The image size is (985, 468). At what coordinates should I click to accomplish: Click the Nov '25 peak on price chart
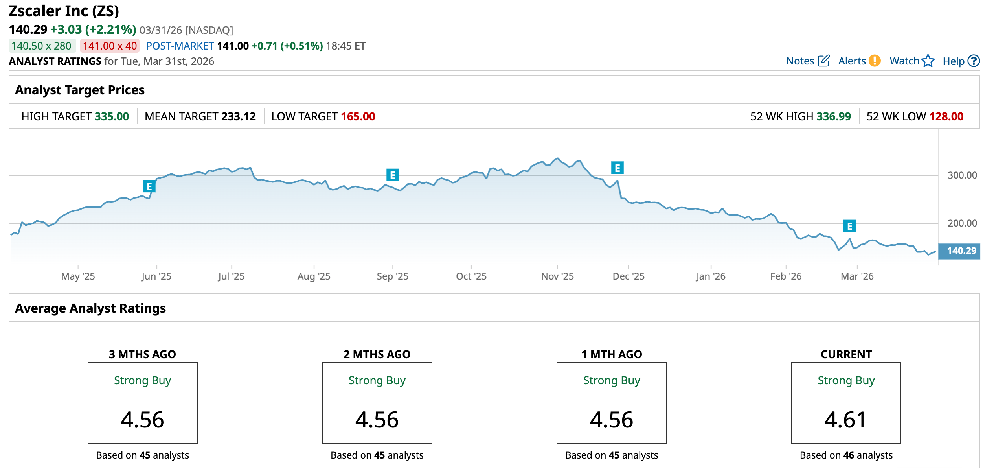click(557, 158)
